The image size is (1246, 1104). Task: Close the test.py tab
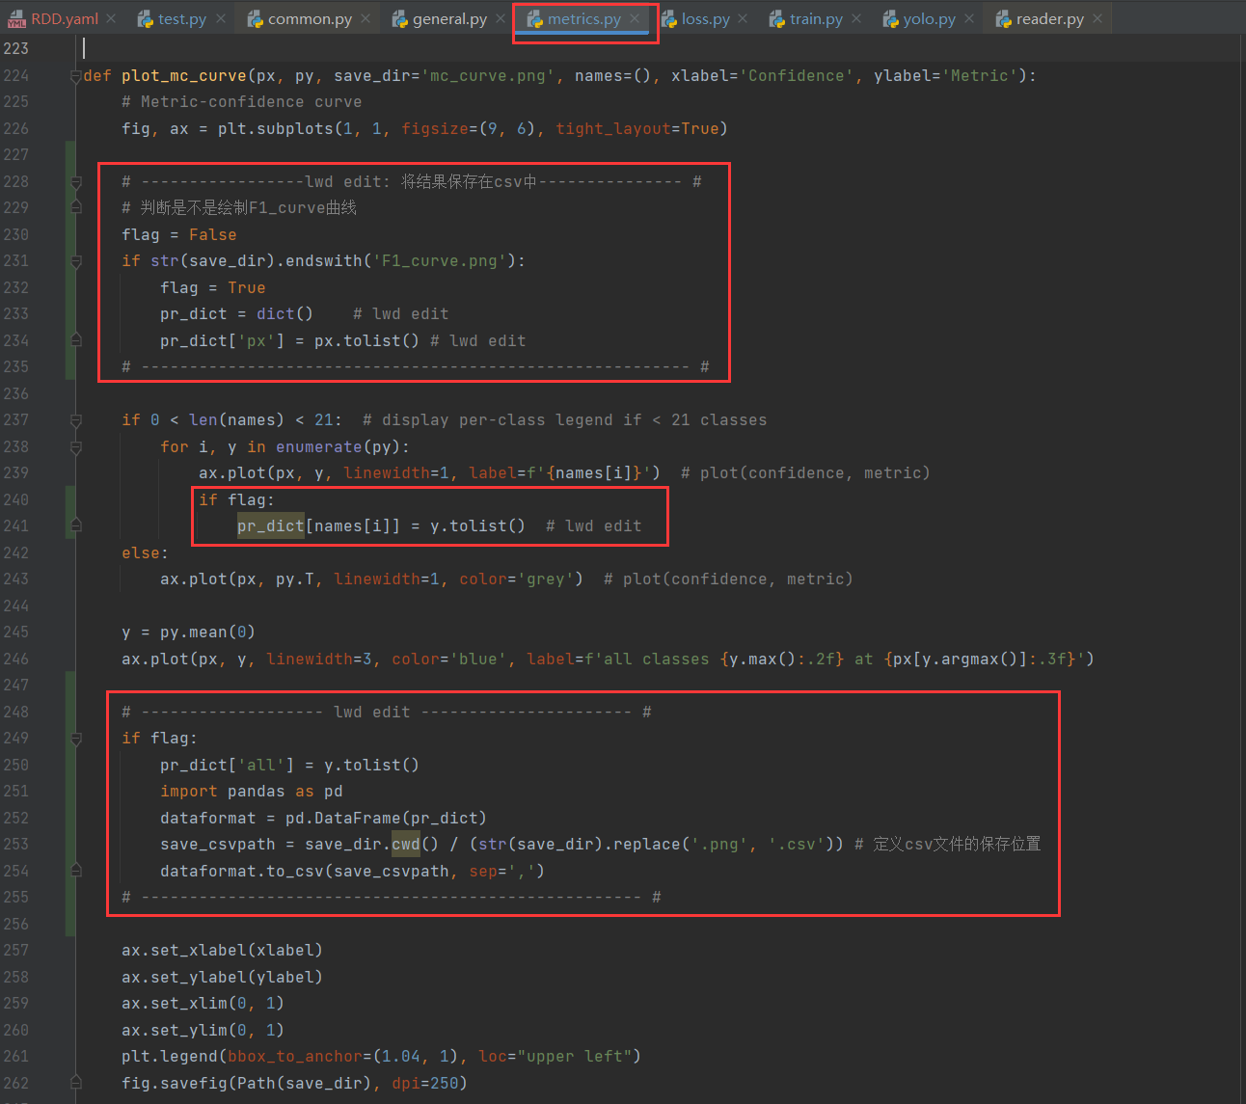[221, 19]
